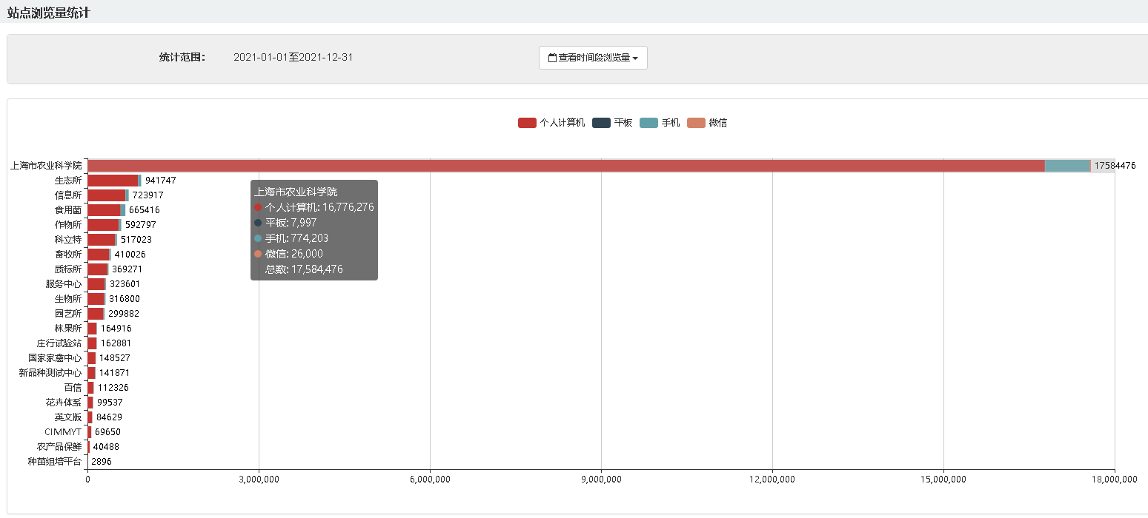Select the 畜牧所 bar

(98, 255)
